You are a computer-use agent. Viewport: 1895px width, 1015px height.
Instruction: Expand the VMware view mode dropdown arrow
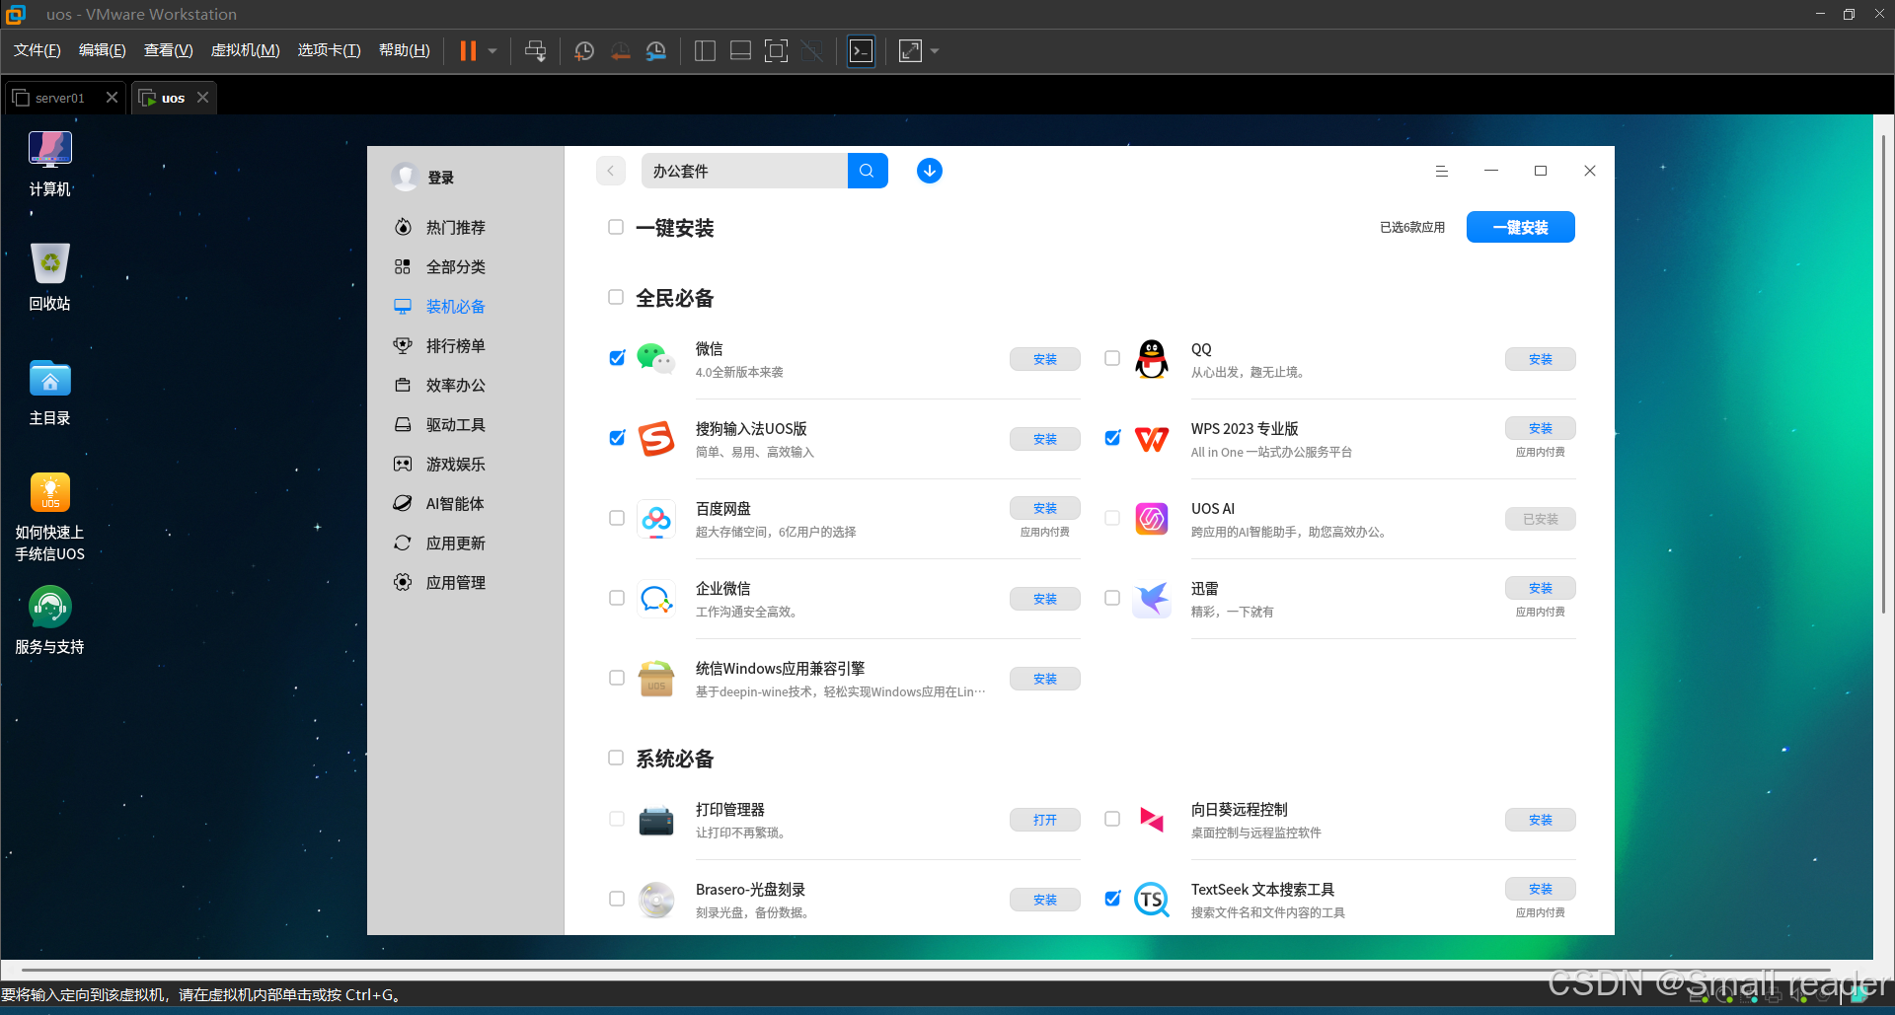935,50
